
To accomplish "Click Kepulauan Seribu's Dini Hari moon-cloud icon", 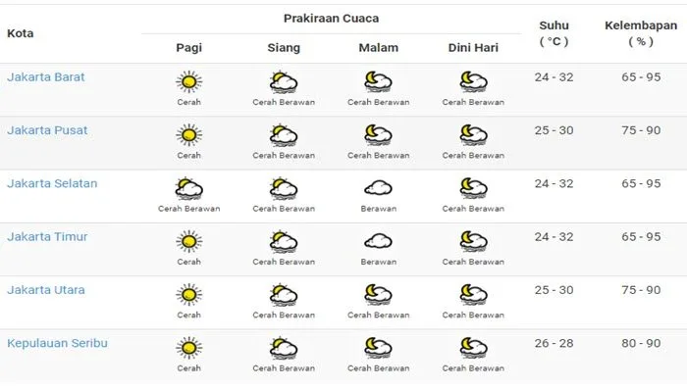I will tap(473, 348).
